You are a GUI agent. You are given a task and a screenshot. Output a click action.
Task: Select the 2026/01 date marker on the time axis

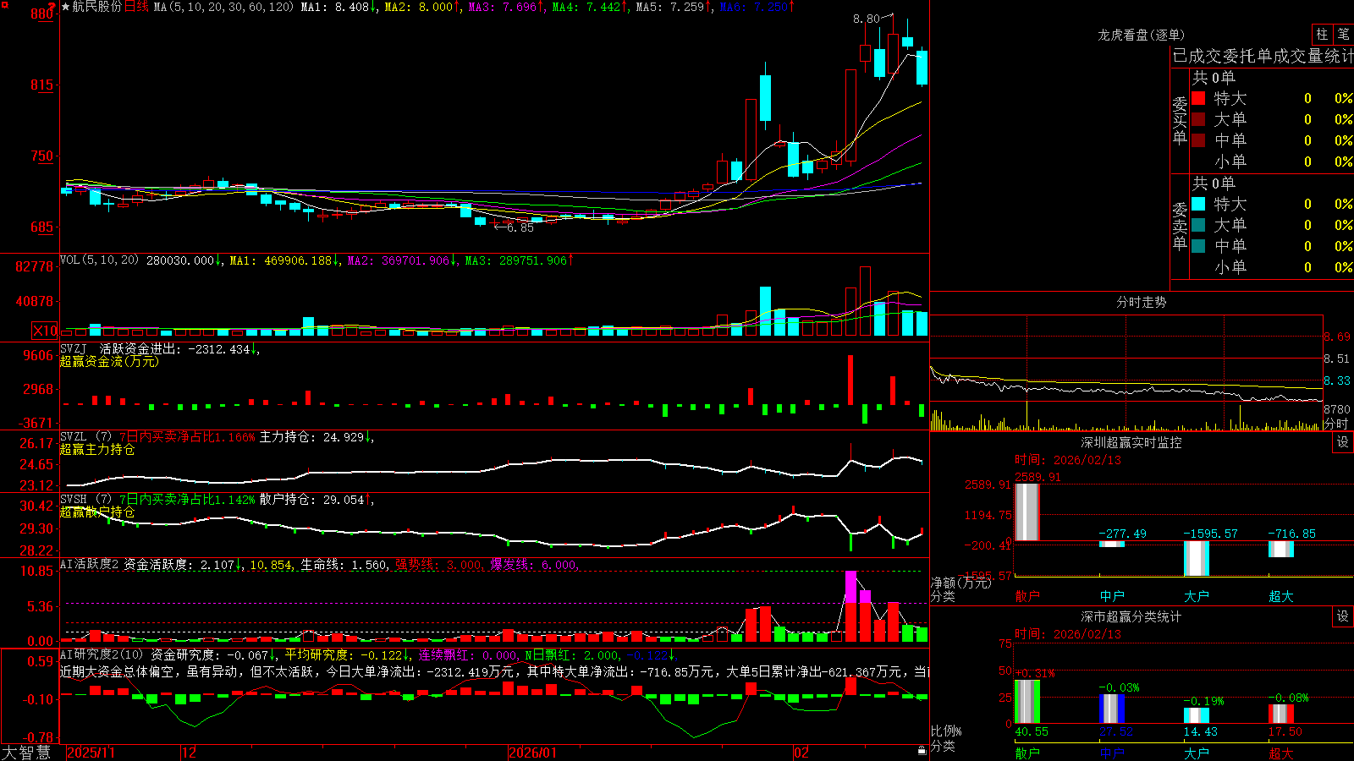(x=533, y=753)
